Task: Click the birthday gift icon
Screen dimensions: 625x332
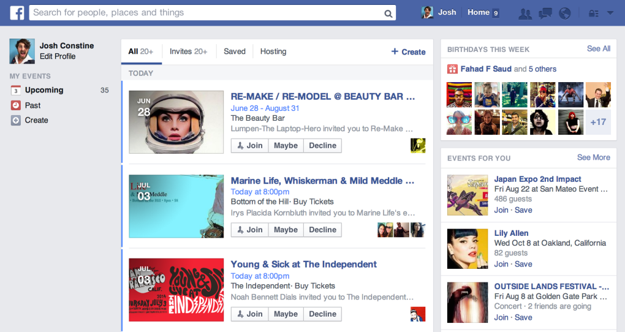Action: tap(452, 69)
